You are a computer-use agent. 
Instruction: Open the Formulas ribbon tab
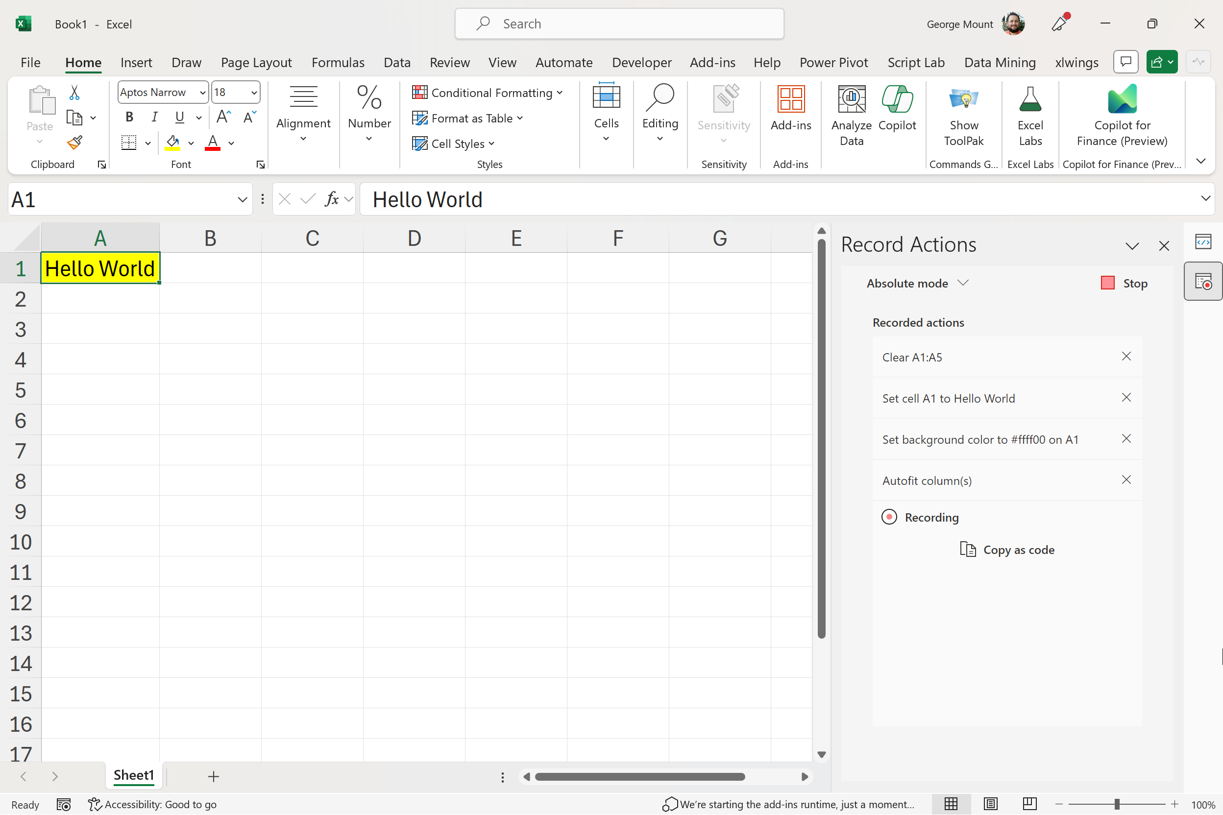(x=338, y=62)
